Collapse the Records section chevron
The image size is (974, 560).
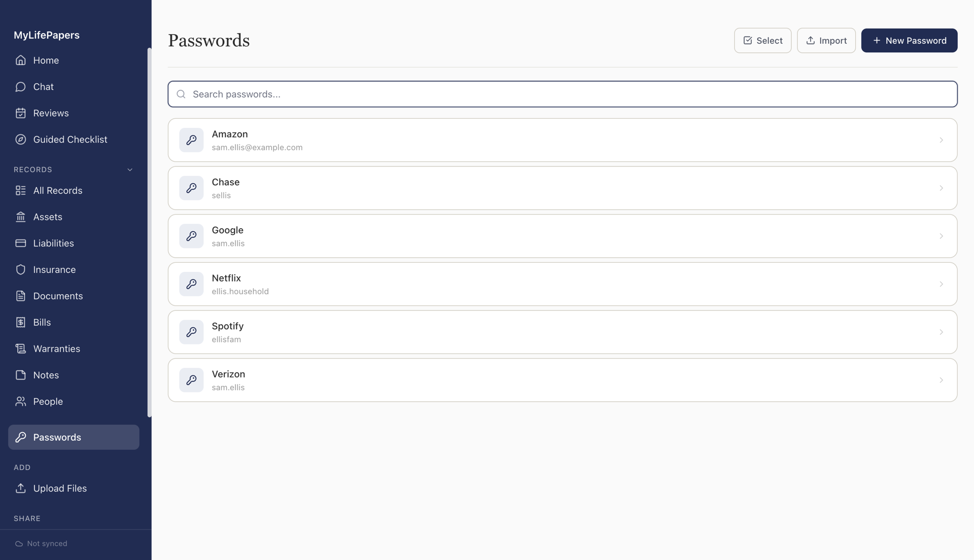click(130, 170)
